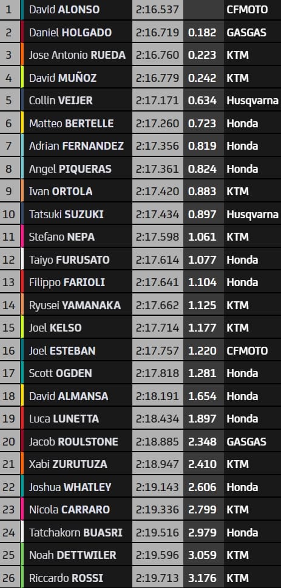Select Collin VEIJER's Husqvarna team label
The height and width of the screenshot is (588, 281).
point(252,101)
